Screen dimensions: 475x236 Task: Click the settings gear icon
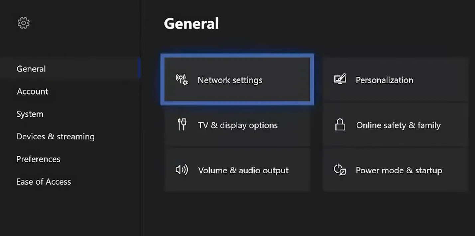pos(24,23)
